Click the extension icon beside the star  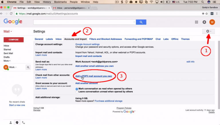pyautogui.click(x=212, y=14)
